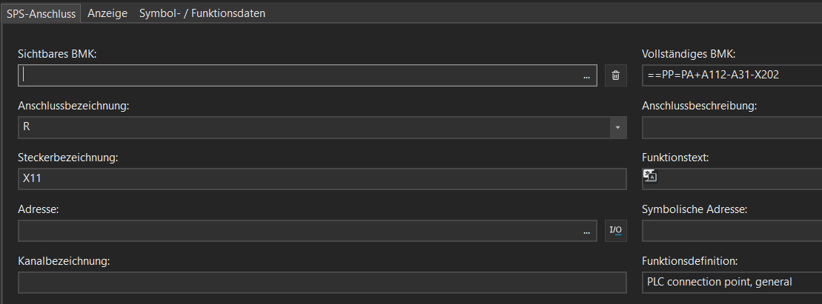Image resolution: width=822 pixels, height=304 pixels.
Task: Click the Funktionsdefinition PLC connection point field
Action: [732, 283]
